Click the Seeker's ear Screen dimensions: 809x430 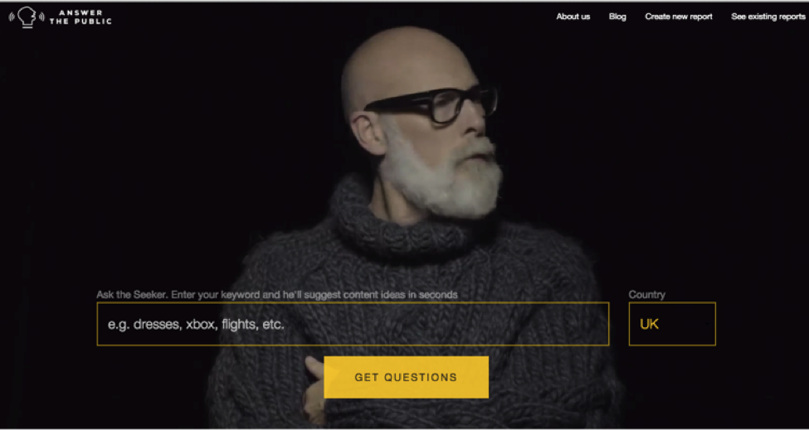[368, 133]
